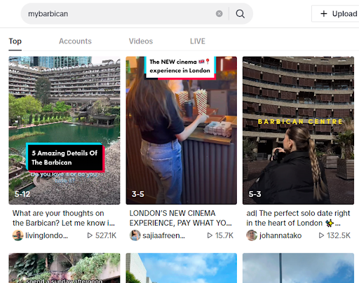Open the 5 Amazing Details Of The Barbican video
This screenshot has height=283, width=359.
pyautogui.click(x=65, y=130)
